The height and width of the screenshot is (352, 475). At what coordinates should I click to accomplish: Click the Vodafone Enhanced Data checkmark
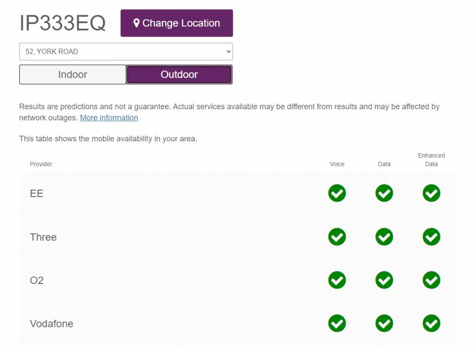431,323
